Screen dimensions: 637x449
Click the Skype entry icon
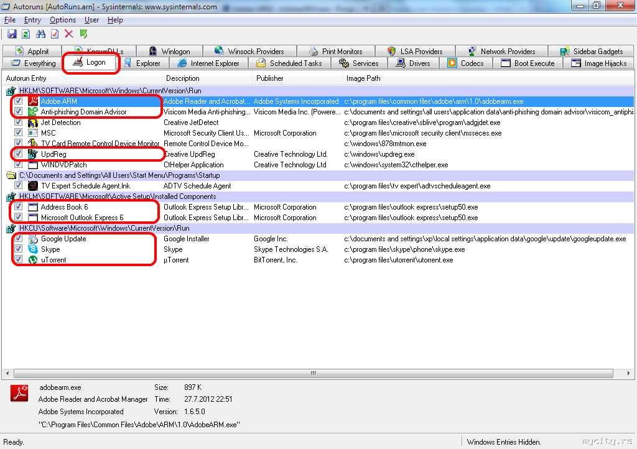click(x=33, y=249)
